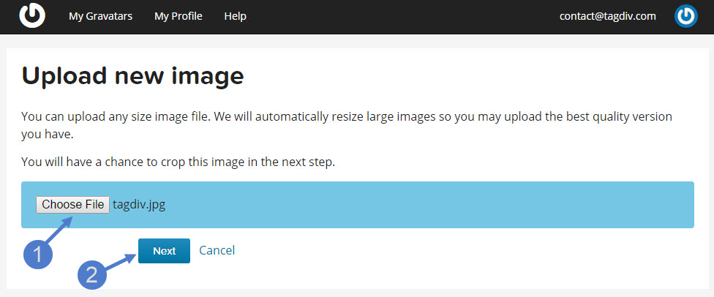
Task: Click empty space in the dark navigation bar
Action: (401, 16)
